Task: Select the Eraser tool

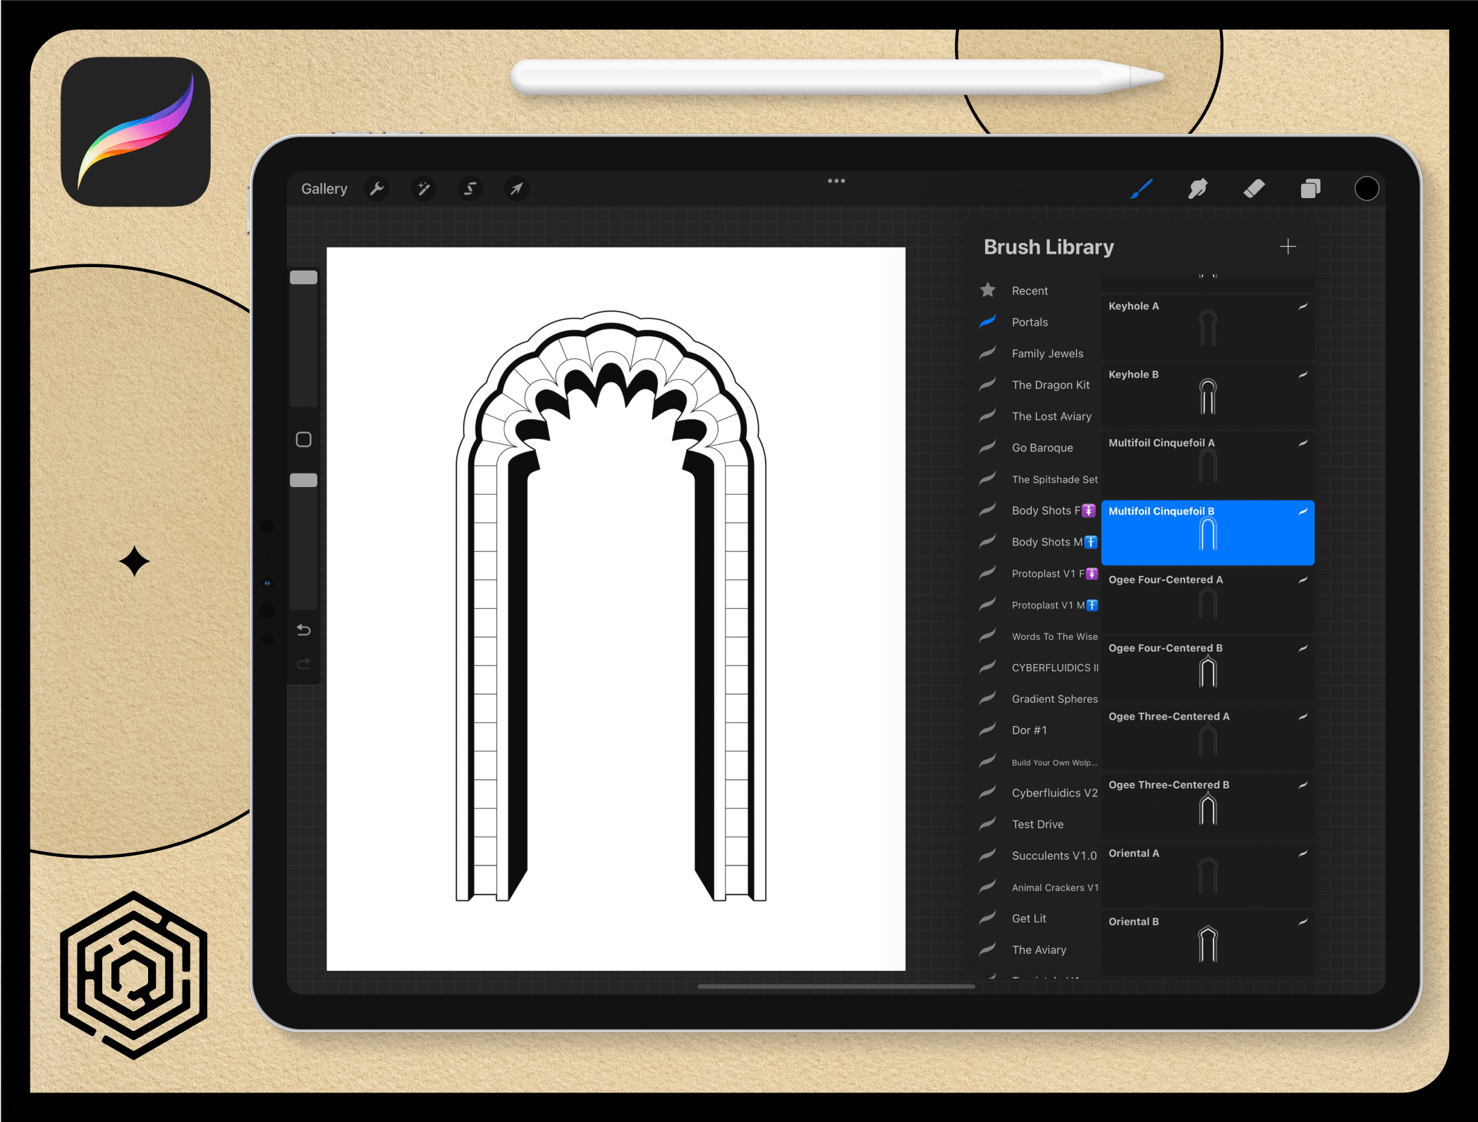Action: [1254, 189]
